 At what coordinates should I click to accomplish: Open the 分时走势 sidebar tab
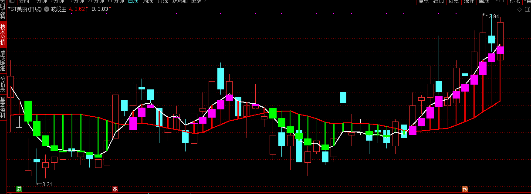tap(3, 10)
